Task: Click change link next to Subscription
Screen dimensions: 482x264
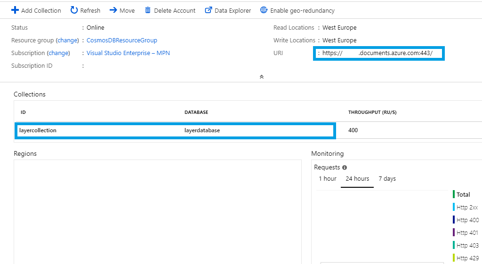Action: click(58, 53)
